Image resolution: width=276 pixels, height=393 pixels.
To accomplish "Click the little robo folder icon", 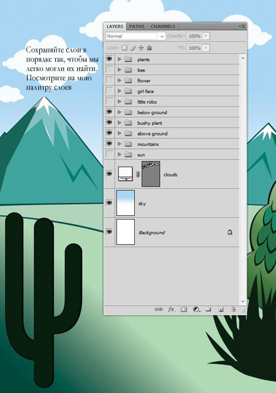I will pyautogui.click(x=128, y=101).
